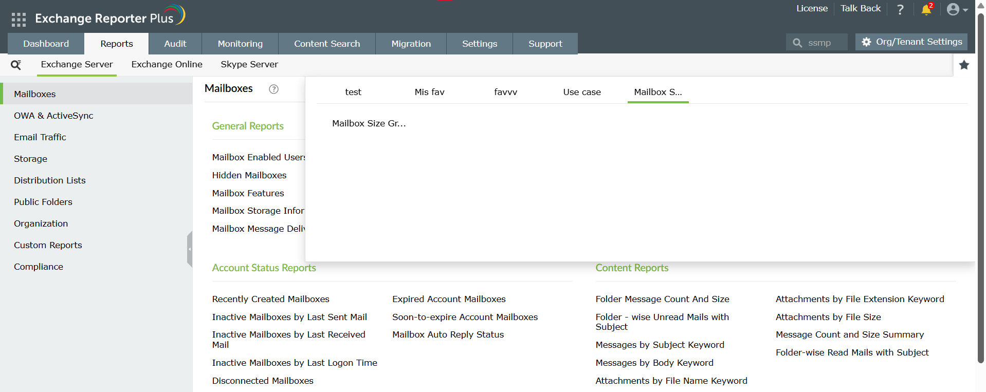The image size is (986, 392).
Task: Open Message Count and Size Summary report
Action: [850, 334]
